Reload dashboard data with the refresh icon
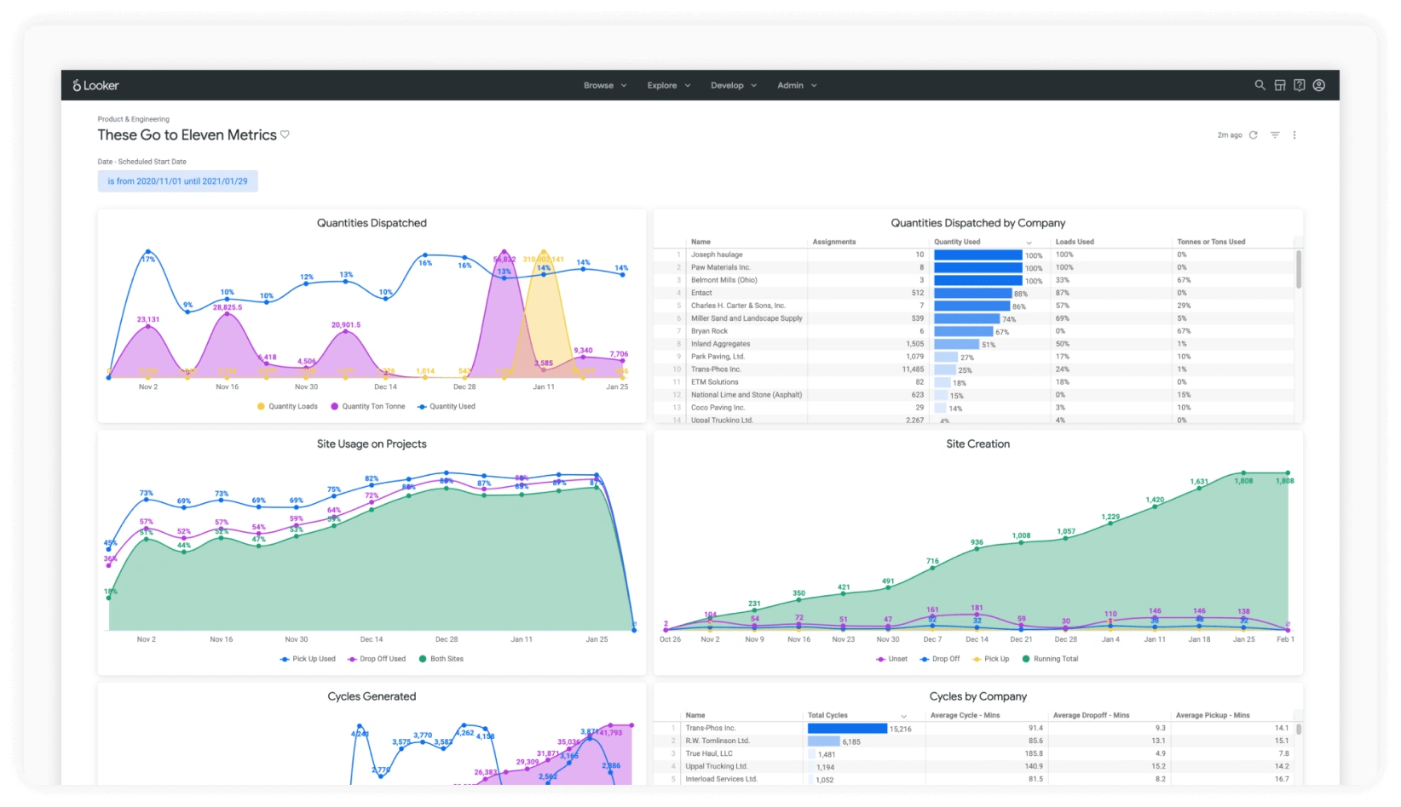Screen dimensions: 1401x807 click(1253, 134)
